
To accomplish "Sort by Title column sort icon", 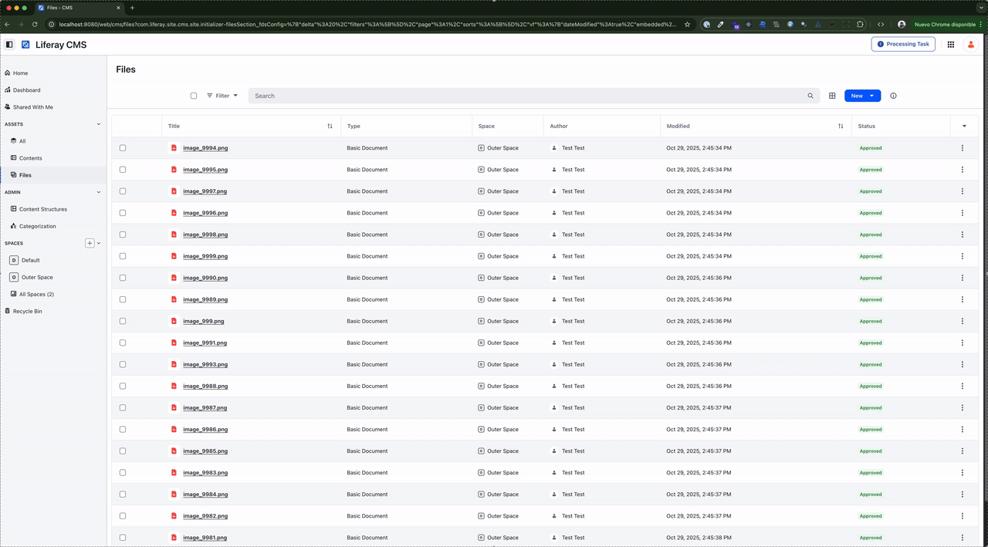I will coord(330,126).
